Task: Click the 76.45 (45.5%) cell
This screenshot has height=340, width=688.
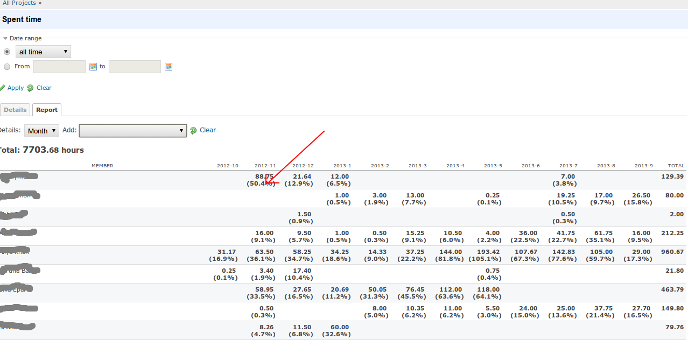Action: (x=411, y=293)
